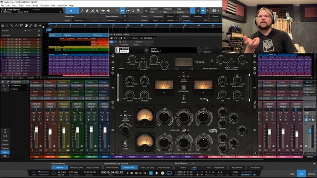This screenshot has width=317, height=178.
Task: Select the Bend tool in the toolbar
Action: (x=103, y=11)
